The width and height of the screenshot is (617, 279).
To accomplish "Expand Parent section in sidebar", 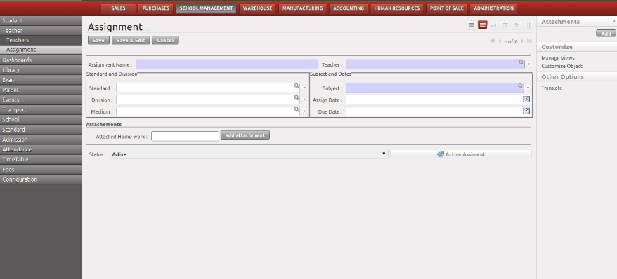I will click(41, 90).
